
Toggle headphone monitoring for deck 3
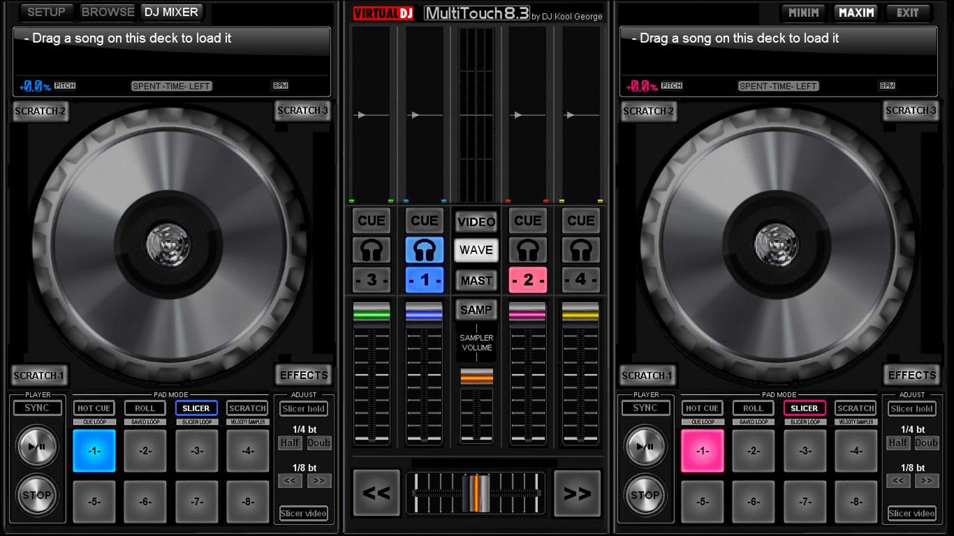click(371, 250)
